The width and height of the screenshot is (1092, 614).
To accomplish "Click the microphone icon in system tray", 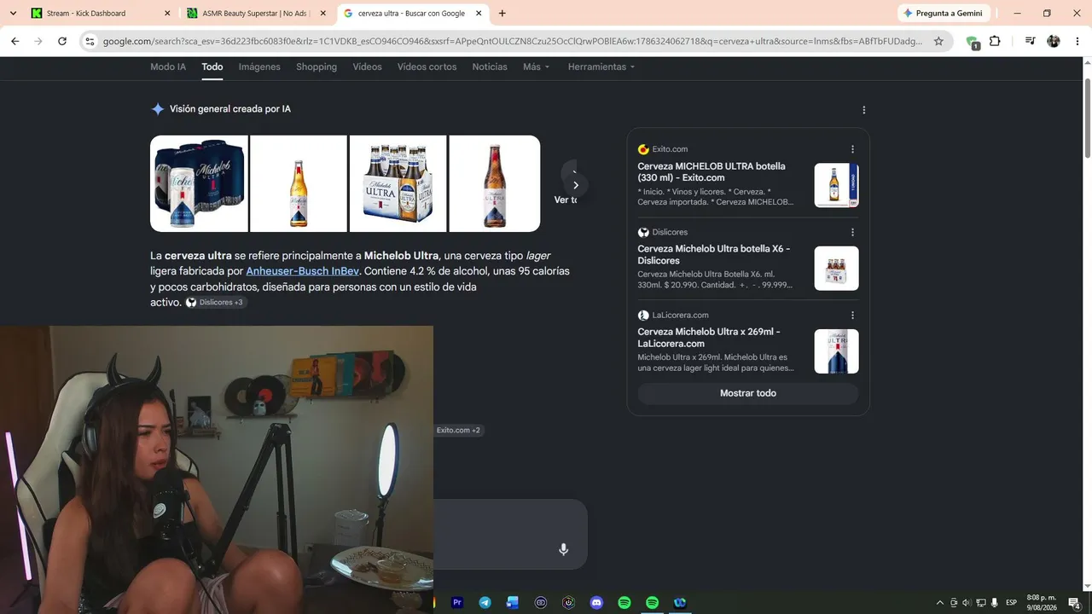I will pyautogui.click(x=994, y=603).
